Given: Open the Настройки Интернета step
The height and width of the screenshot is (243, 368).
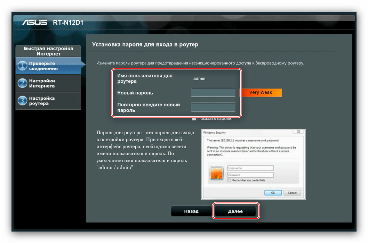Looking at the screenshot, I should [48, 83].
